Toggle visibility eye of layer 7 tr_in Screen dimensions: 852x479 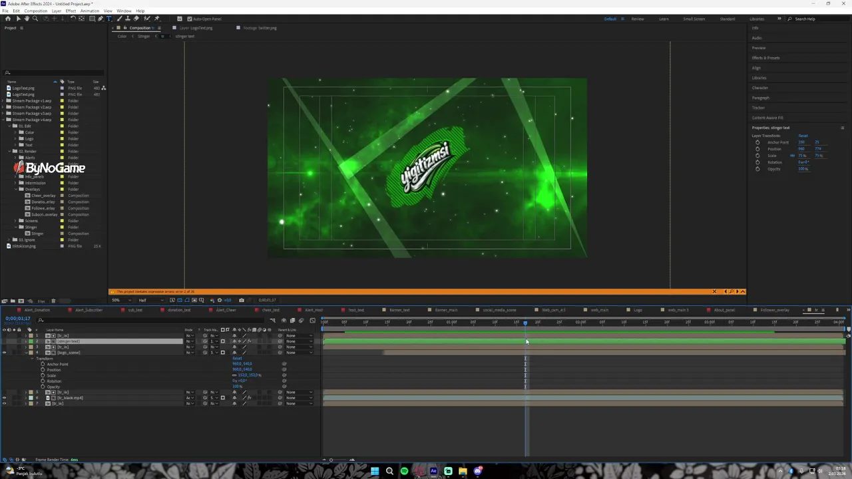(x=4, y=403)
